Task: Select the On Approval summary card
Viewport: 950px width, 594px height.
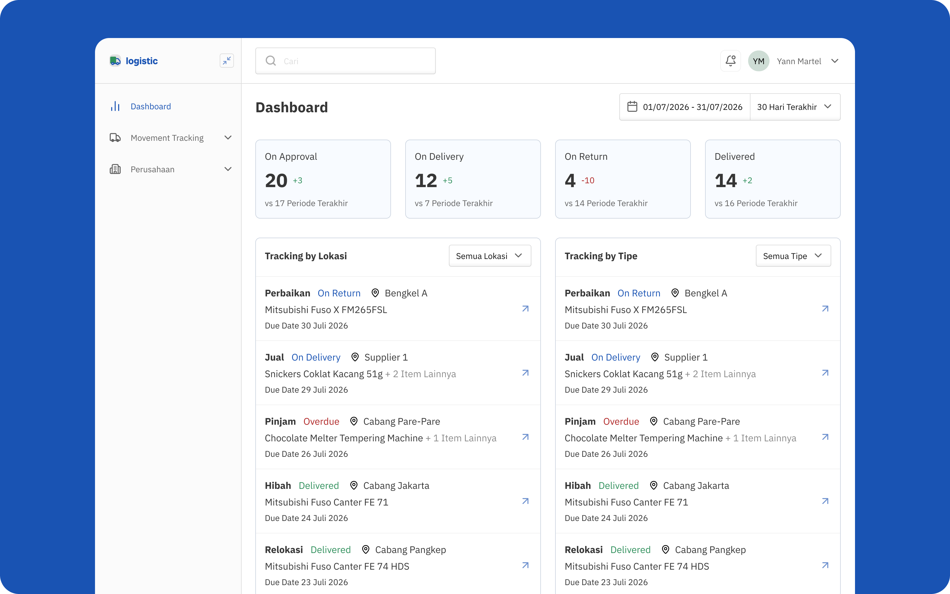Action: point(323,179)
